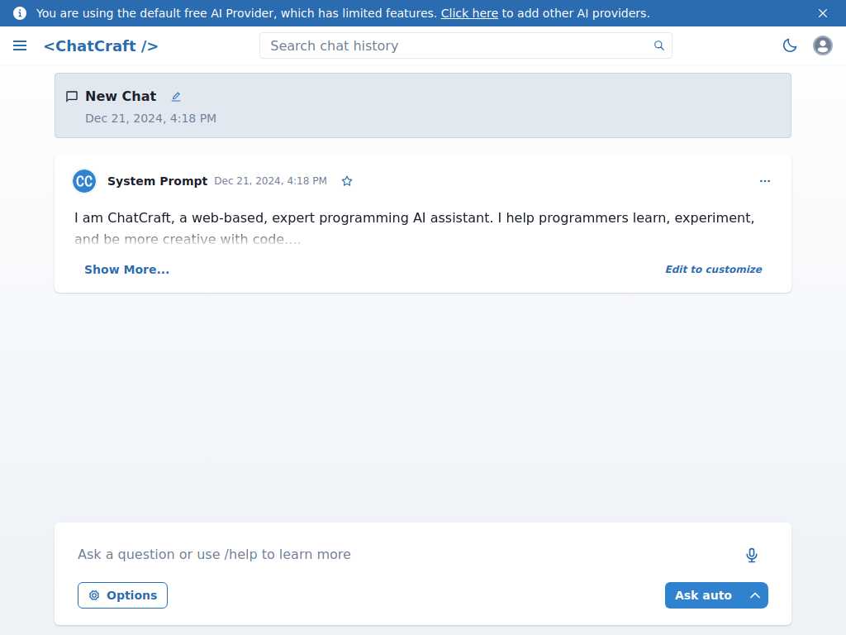846x635 pixels.
Task: Open the hamburger sidebar menu
Action: tap(20, 46)
